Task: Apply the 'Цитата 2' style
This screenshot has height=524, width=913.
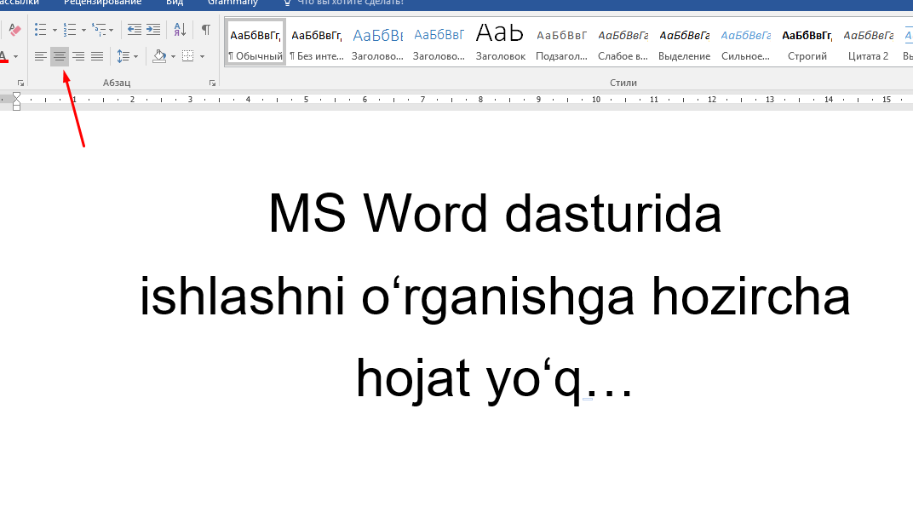Action: pos(868,43)
